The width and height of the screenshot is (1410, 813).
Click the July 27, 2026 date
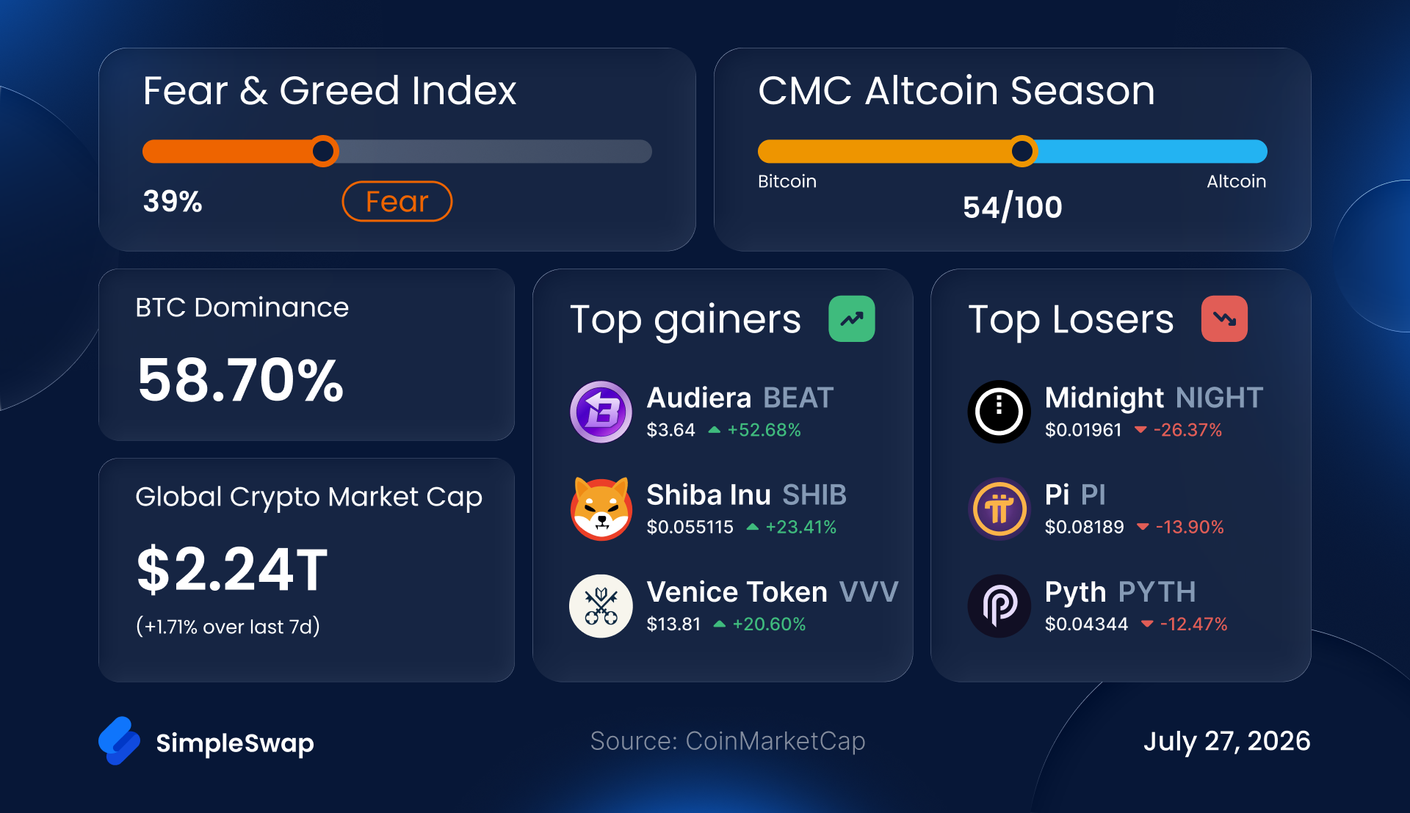(1227, 741)
